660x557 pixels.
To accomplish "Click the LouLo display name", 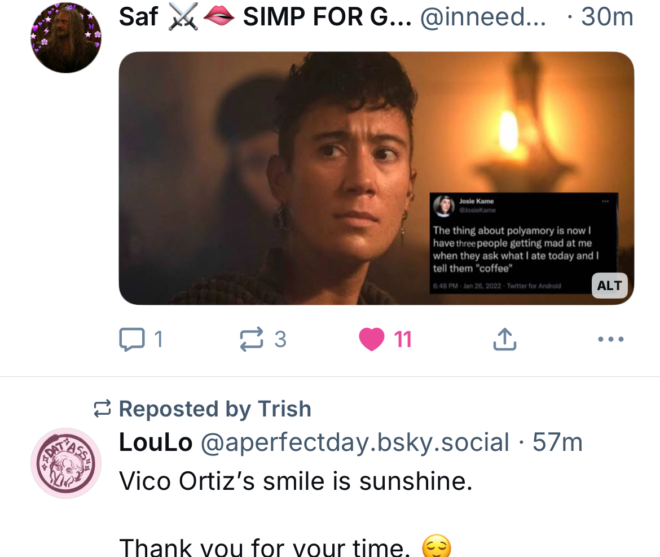I will (x=156, y=442).
